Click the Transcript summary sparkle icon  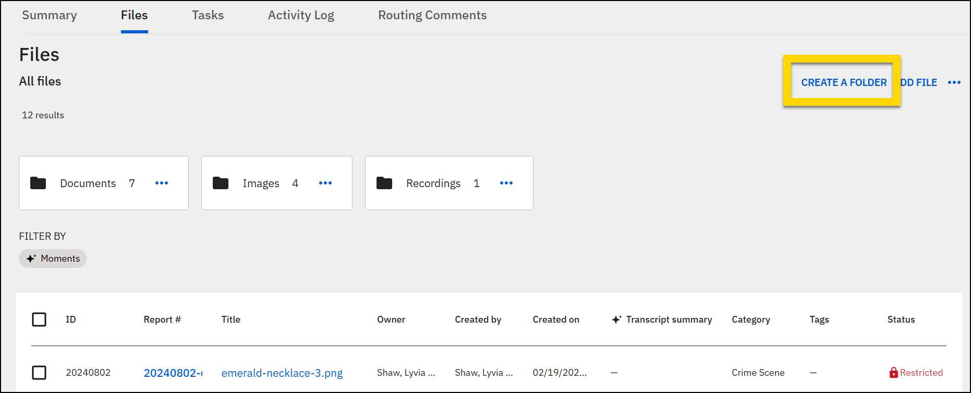click(616, 320)
